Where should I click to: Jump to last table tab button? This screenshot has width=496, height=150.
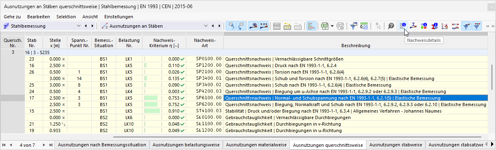(50, 145)
